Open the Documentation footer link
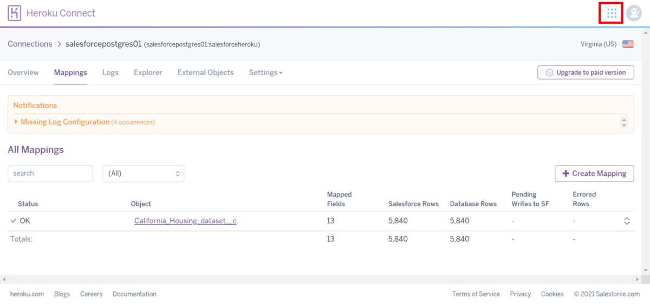 134,294
